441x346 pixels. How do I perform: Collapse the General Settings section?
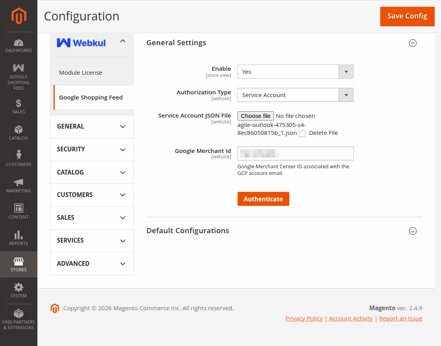click(413, 43)
